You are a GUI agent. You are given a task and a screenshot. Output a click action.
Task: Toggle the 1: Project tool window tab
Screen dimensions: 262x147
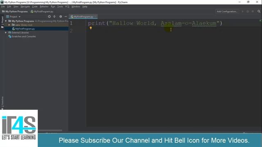pos(2,22)
